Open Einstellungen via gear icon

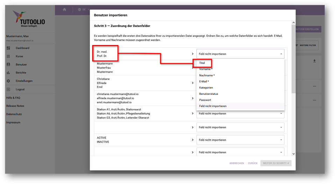coord(8,81)
